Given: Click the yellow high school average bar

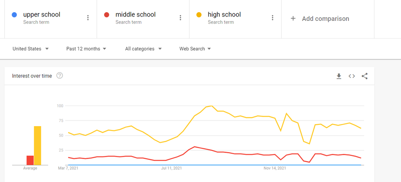Looking at the screenshot, I should pos(38,146).
